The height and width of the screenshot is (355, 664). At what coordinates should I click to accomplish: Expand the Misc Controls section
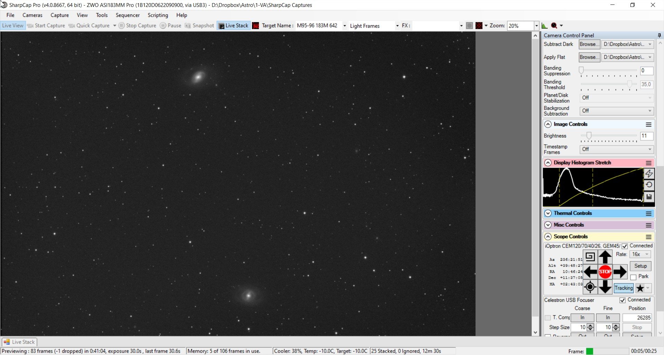(548, 225)
